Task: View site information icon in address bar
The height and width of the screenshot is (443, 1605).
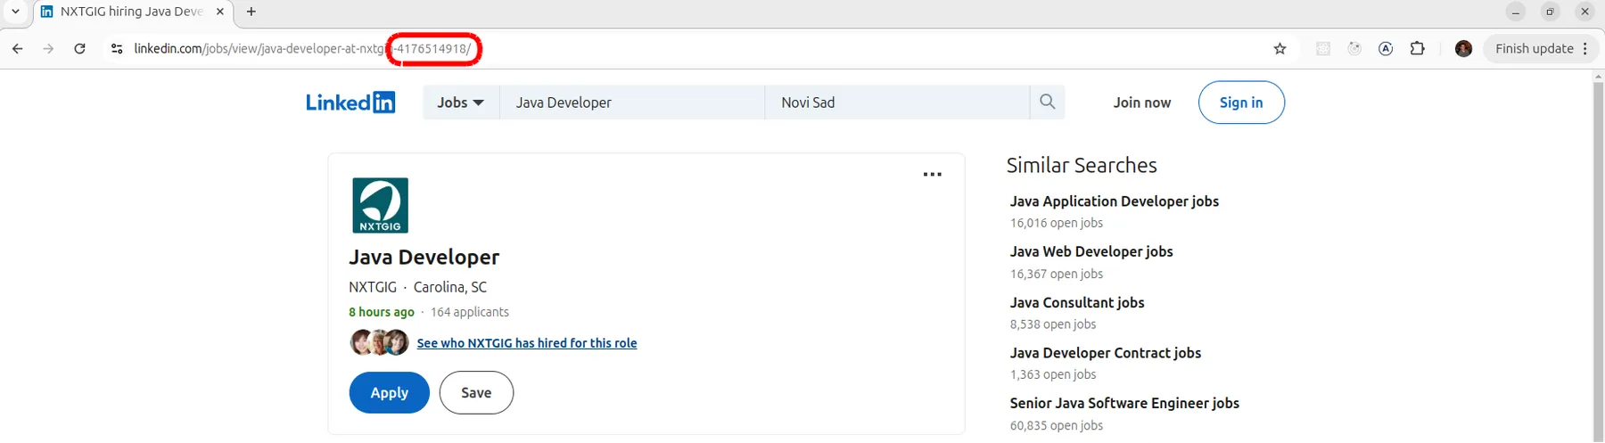Action: pyautogui.click(x=117, y=49)
